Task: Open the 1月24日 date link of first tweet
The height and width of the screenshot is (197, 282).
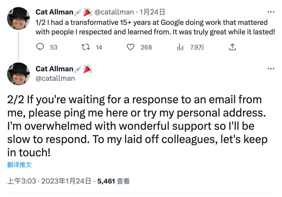Action: 152,12
